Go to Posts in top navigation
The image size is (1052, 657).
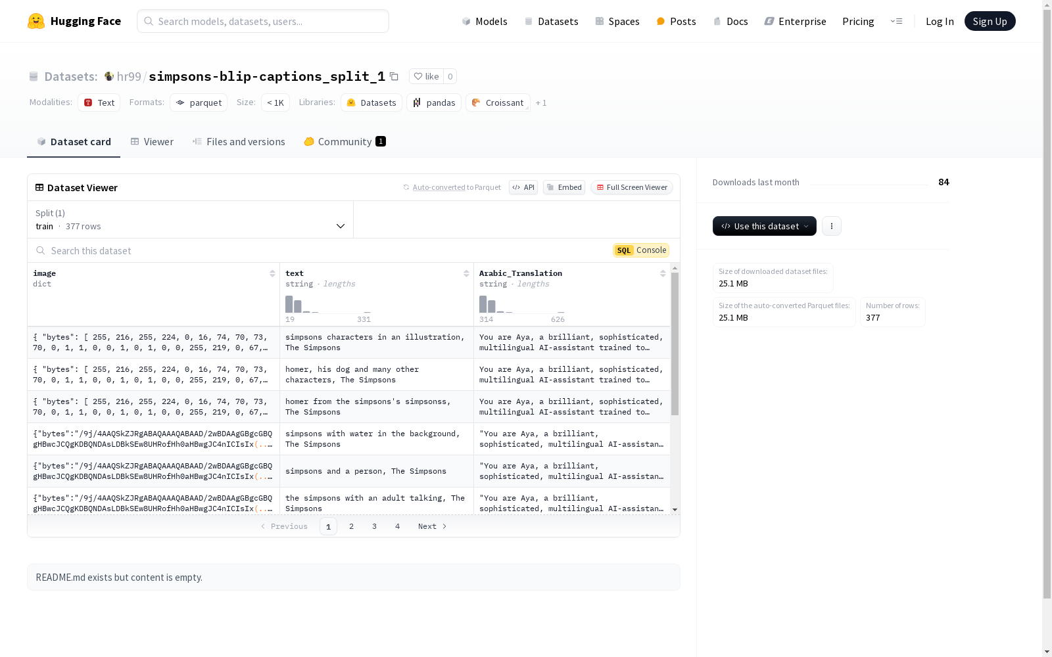click(676, 21)
